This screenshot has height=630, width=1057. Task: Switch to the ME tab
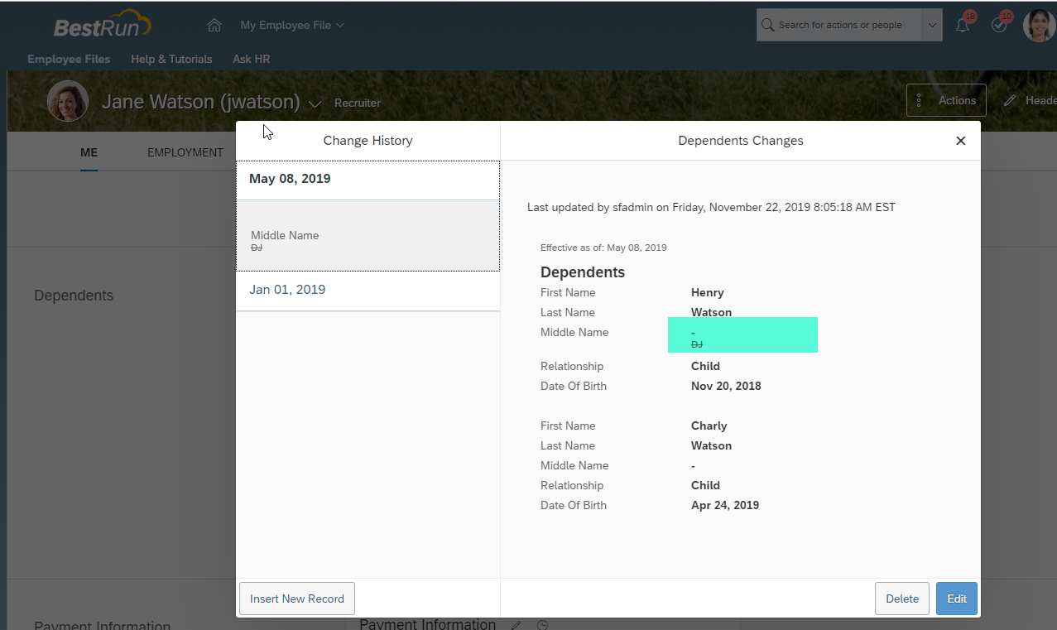click(89, 152)
